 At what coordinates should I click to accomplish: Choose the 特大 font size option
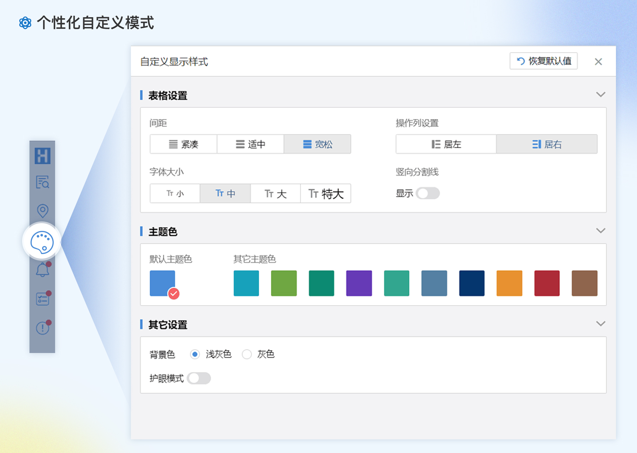pyautogui.click(x=325, y=194)
